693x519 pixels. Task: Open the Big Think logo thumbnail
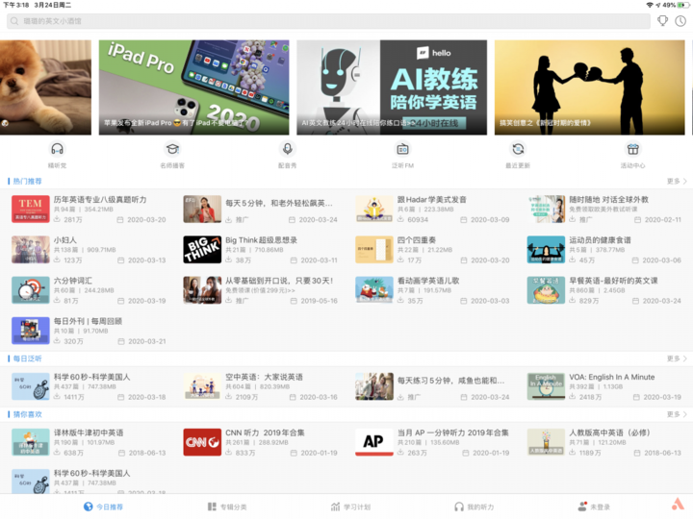tap(202, 249)
